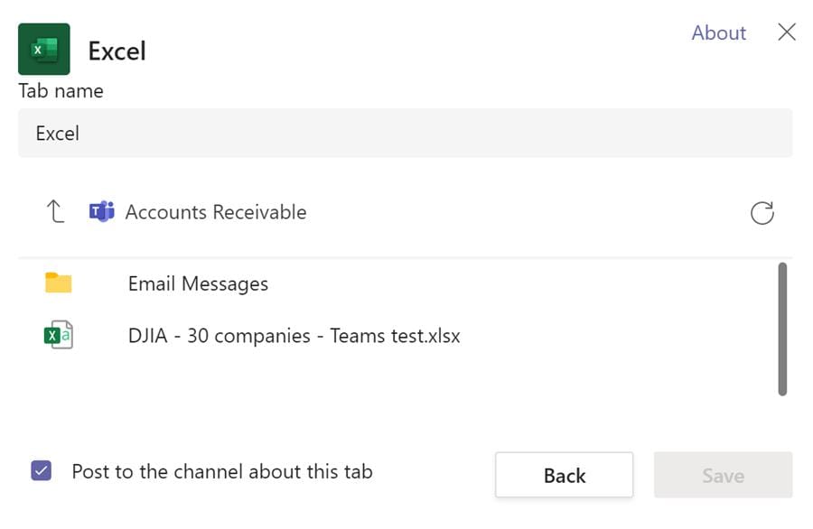
Task: Select the DJIA - 30 companies - Teams test.xlsx file
Action: pos(294,335)
